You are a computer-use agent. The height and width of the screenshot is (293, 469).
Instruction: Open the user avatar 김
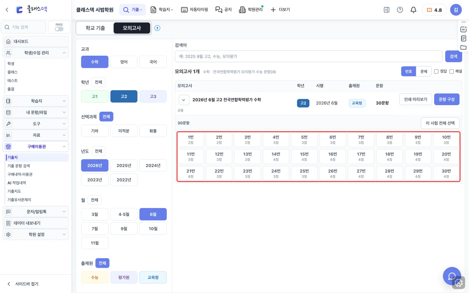tap(456, 10)
